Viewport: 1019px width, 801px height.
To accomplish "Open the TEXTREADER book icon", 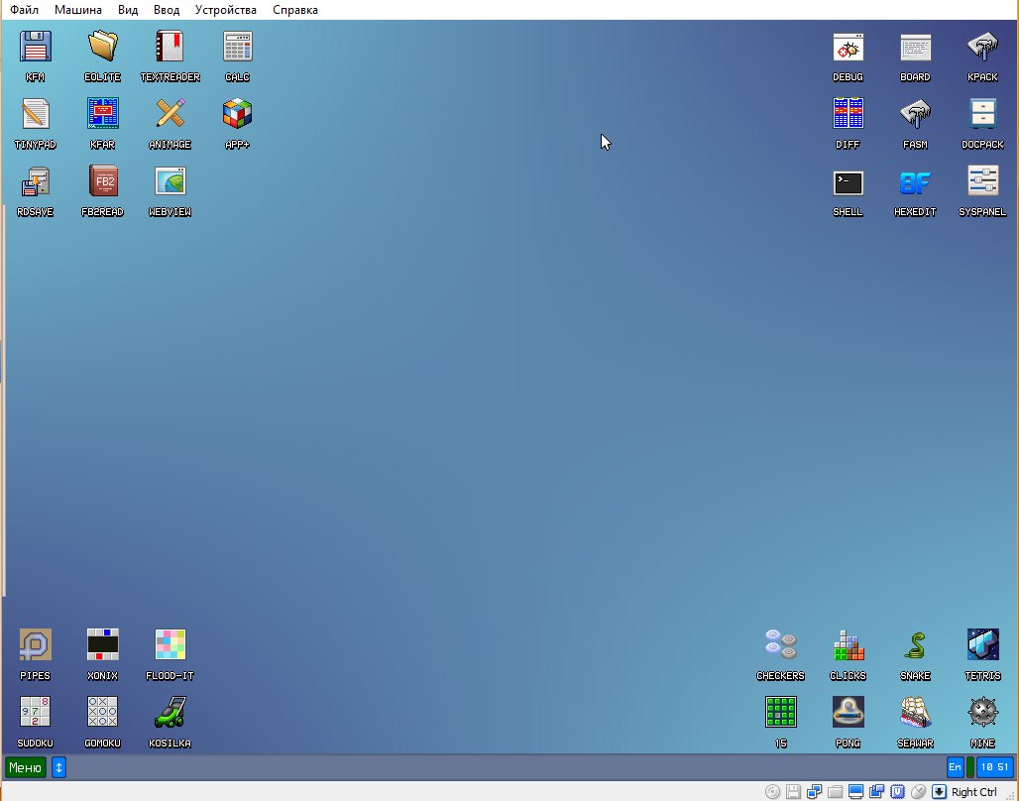I will click(170, 47).
